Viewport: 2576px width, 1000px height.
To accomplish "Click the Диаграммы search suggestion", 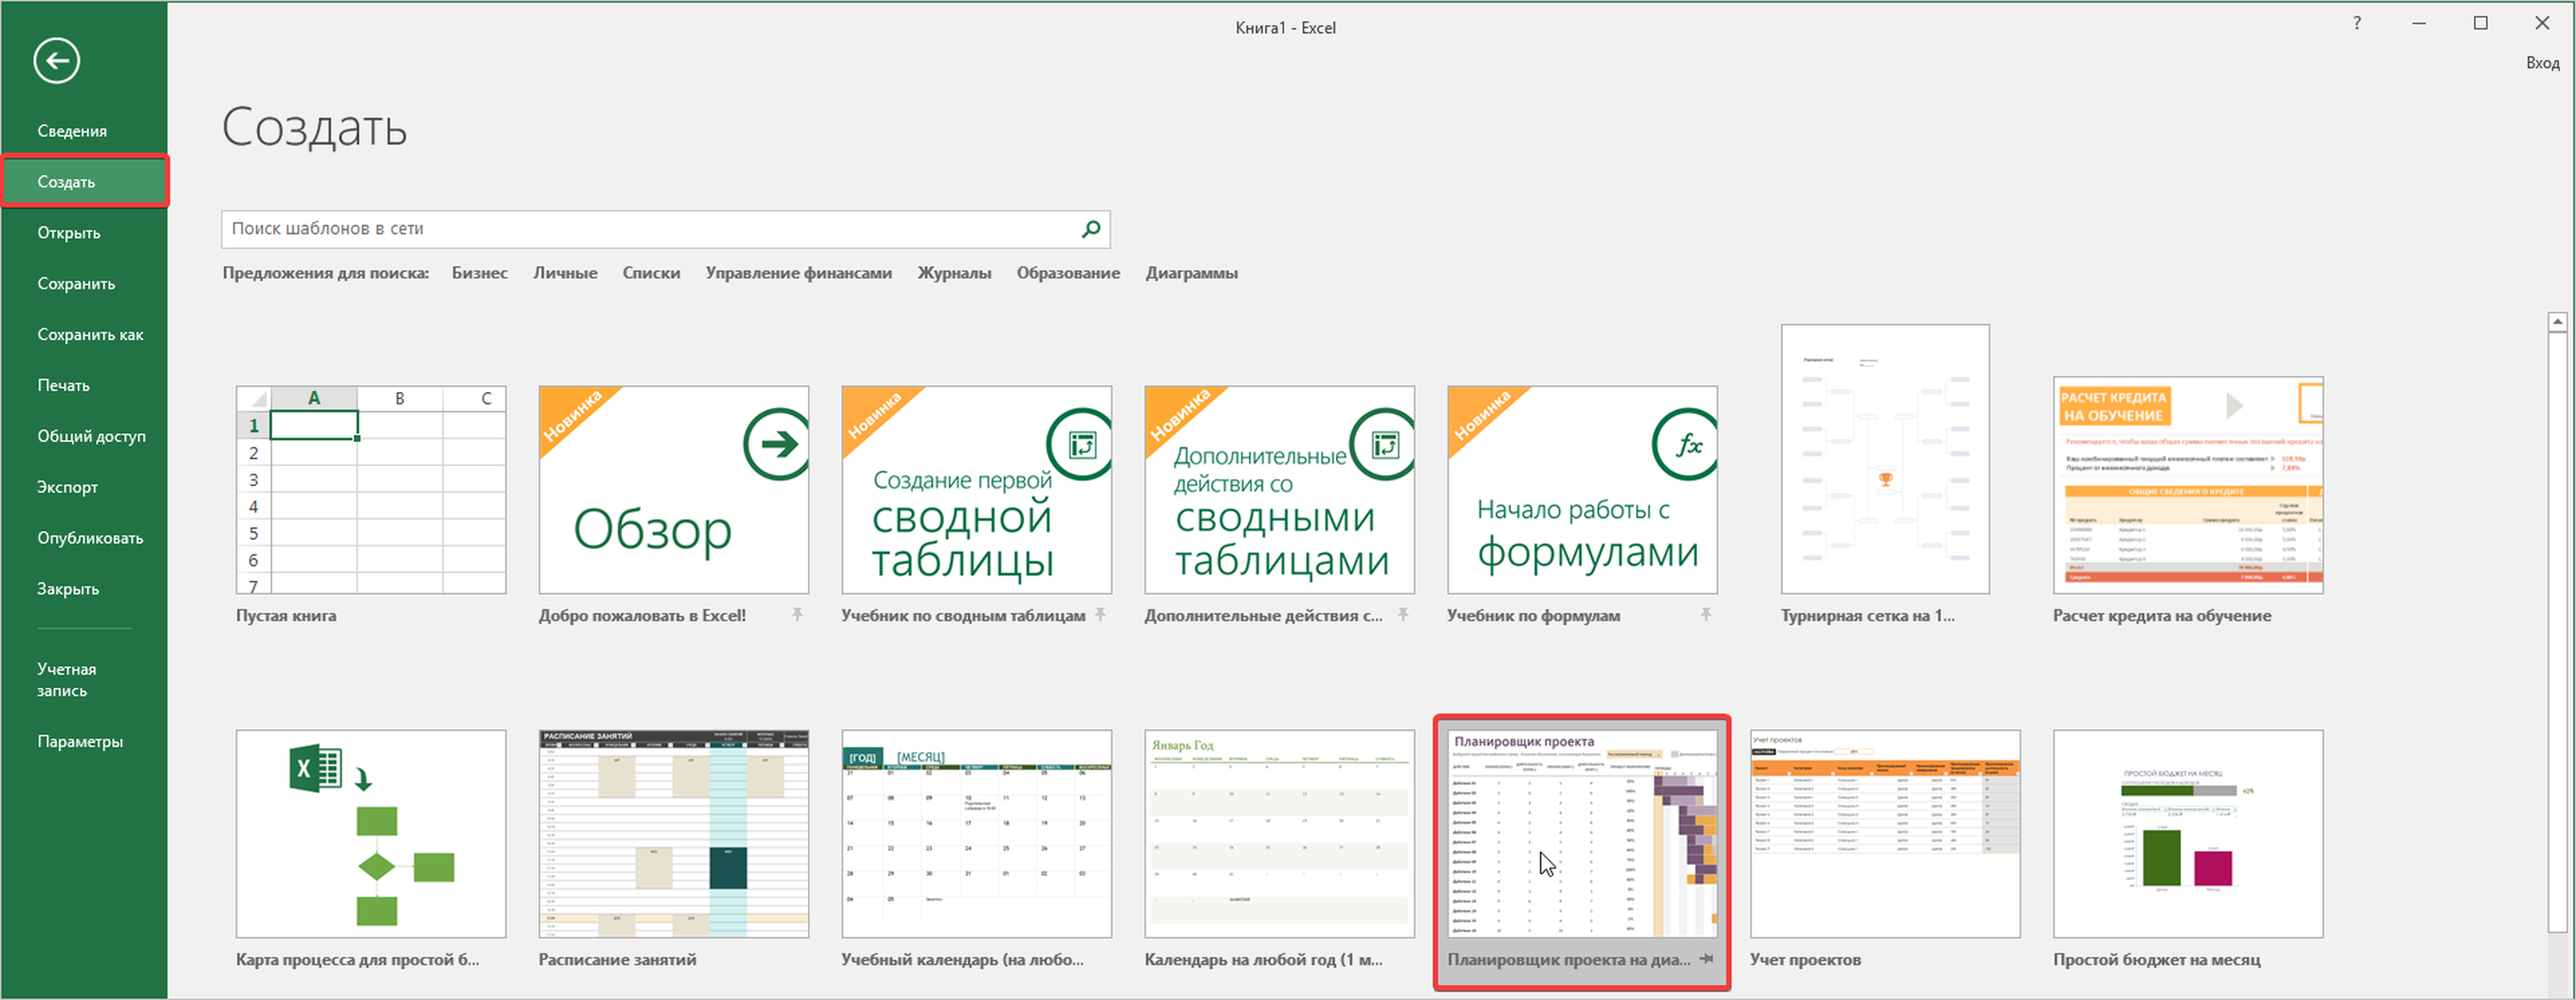I will point(1191,272).
